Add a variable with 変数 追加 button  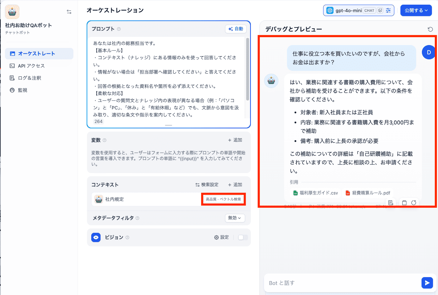click(235, 140)
